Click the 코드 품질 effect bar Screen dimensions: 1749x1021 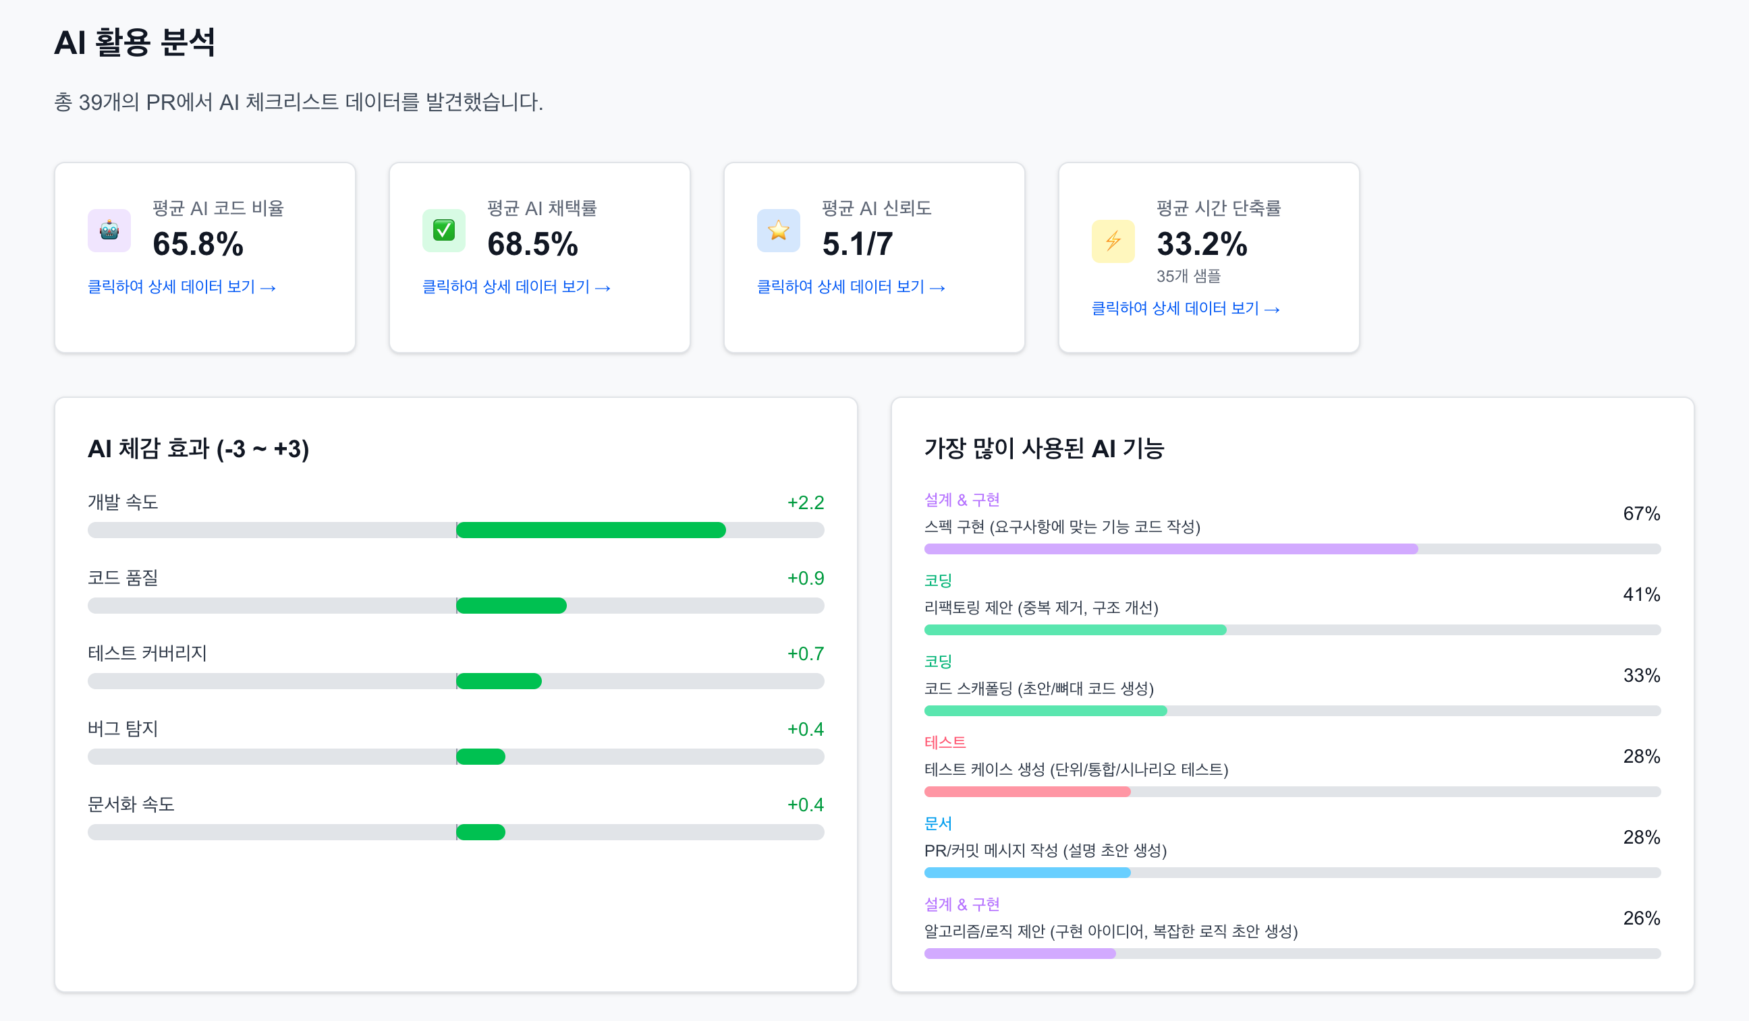(x=511, y=606)
